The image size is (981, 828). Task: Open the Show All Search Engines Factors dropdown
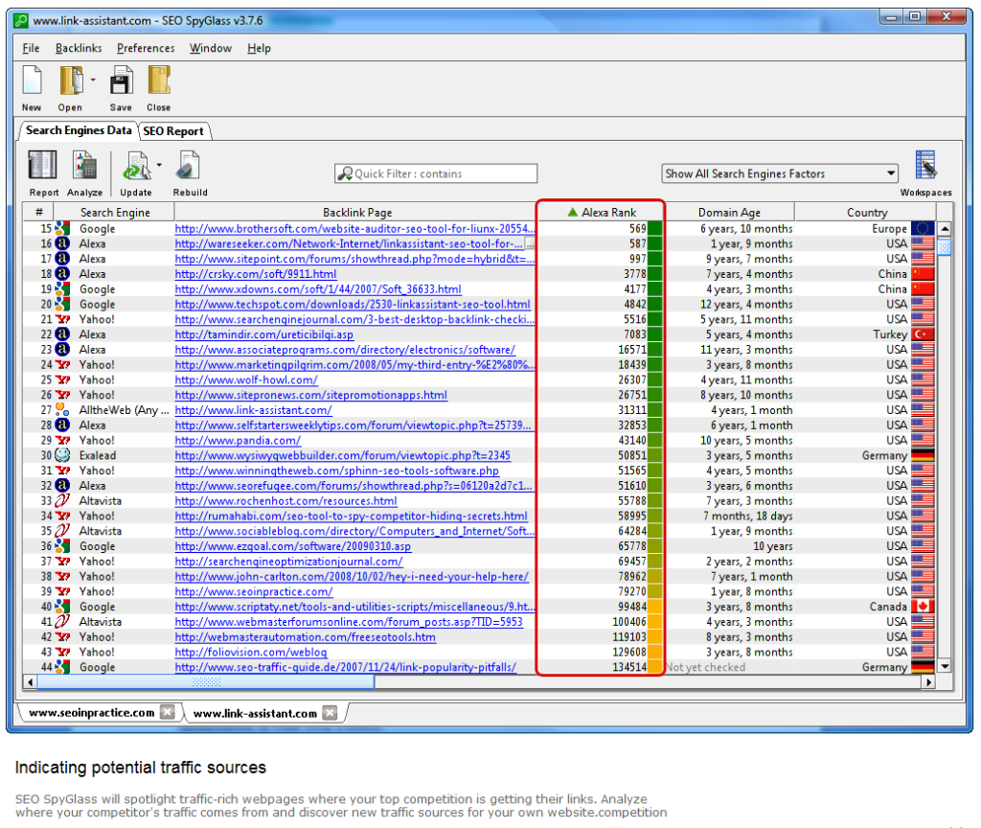point(780,173)
